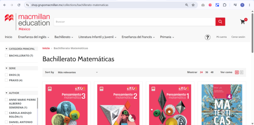Expand the Bachillerato menu
This screenshot has height=125, width=254.
[x=63, y=37]
